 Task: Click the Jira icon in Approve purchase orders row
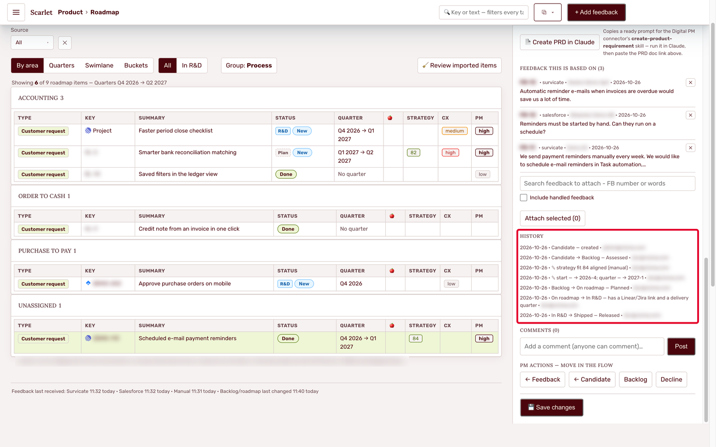pyautogui.click(x=88, y=283)
